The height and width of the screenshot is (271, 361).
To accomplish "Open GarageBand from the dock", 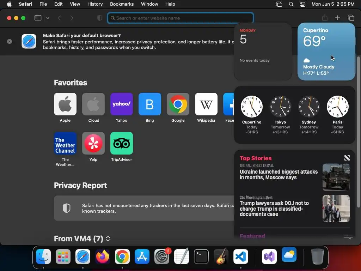I will pyautogui.click(x=221, y=257).
